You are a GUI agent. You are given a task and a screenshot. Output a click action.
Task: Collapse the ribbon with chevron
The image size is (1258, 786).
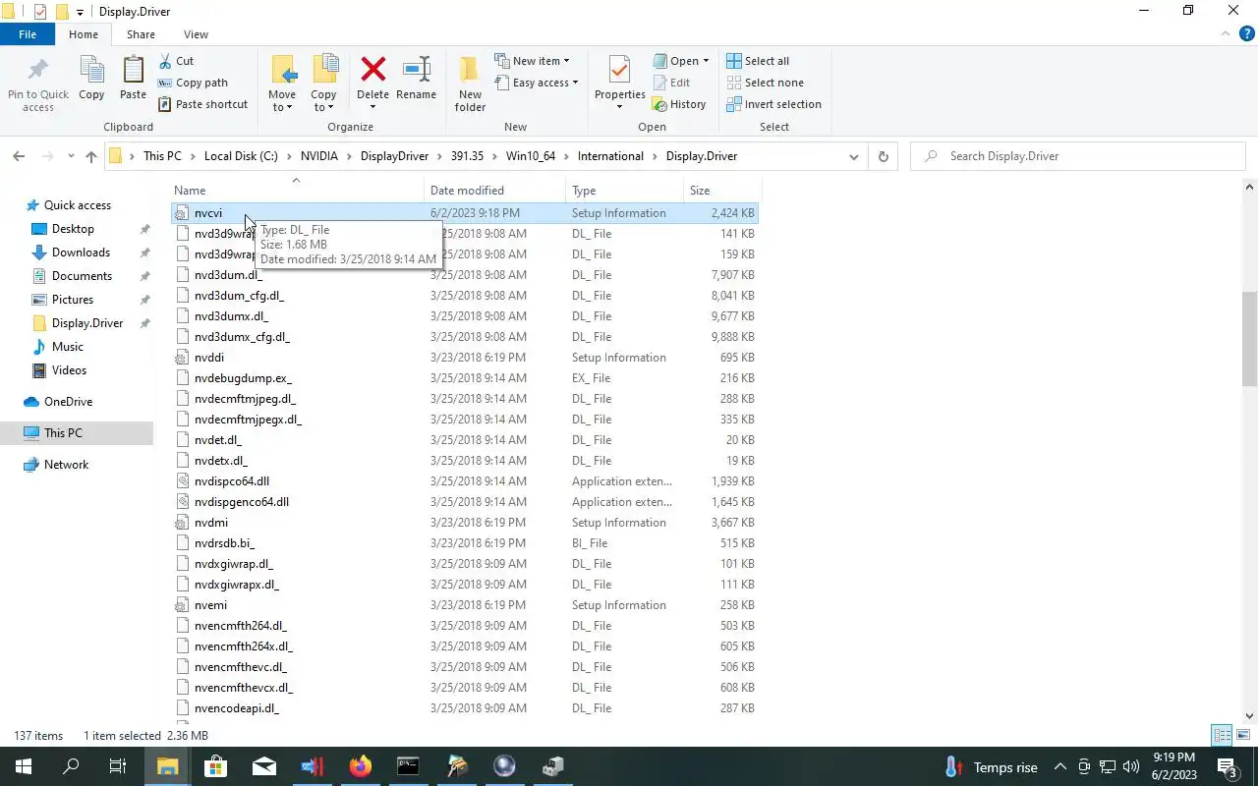[x=1224, y=34]
